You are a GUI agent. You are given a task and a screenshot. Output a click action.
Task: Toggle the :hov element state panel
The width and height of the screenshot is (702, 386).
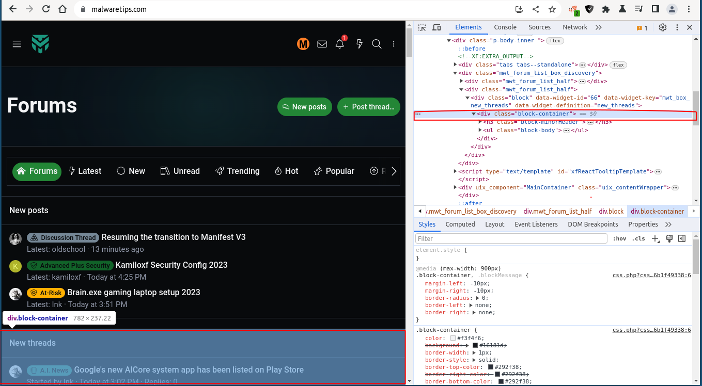(619, 238)
